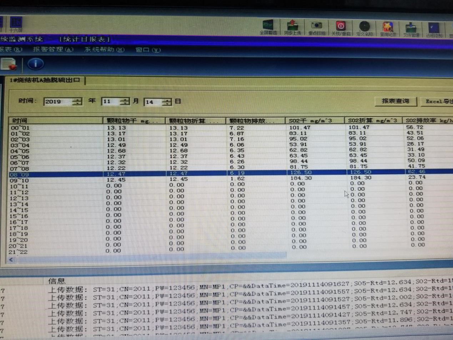Increase the year value with up arrow
This screenshot has height=340, width=453.
tap(77, 99)
